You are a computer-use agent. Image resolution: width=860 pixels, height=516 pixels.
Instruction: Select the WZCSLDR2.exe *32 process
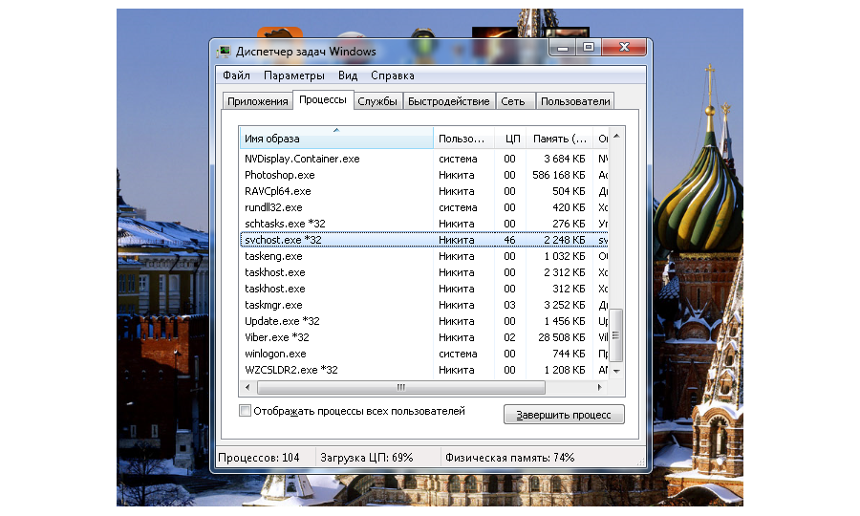point(424,370)
